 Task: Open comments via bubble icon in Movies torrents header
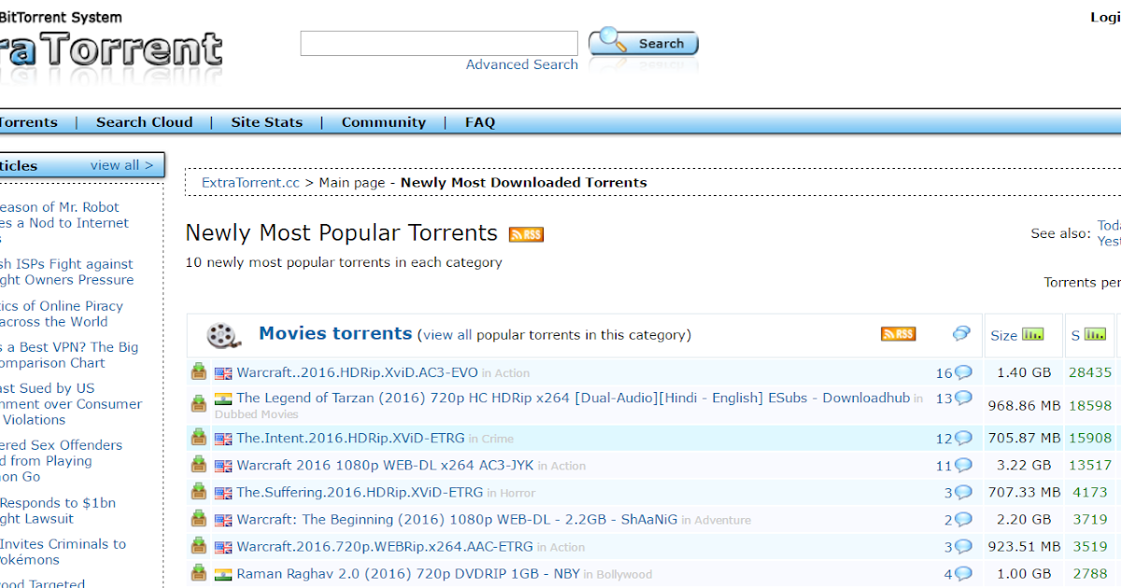[x=960, y=332]
